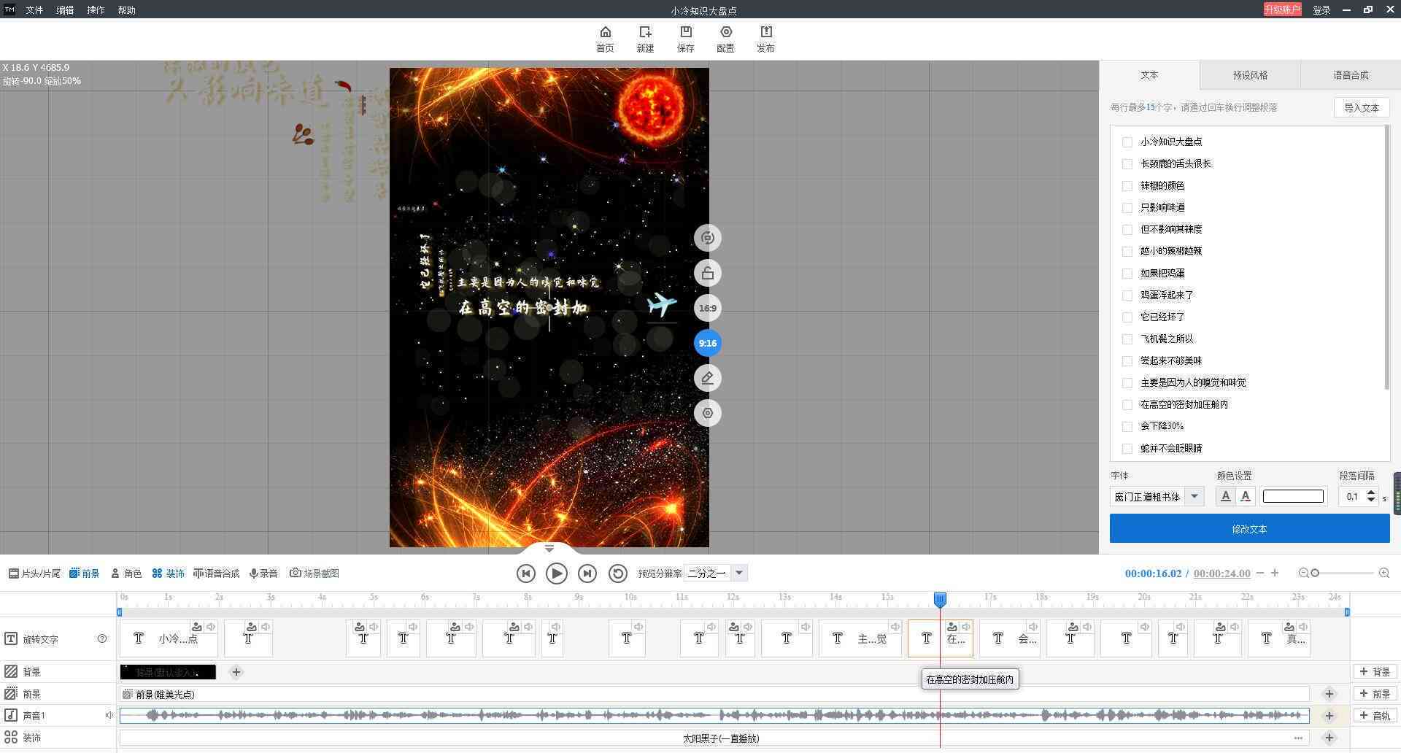
Task: Open 语音合成 tool in timeline toolbar
Action: click(216, 574)
